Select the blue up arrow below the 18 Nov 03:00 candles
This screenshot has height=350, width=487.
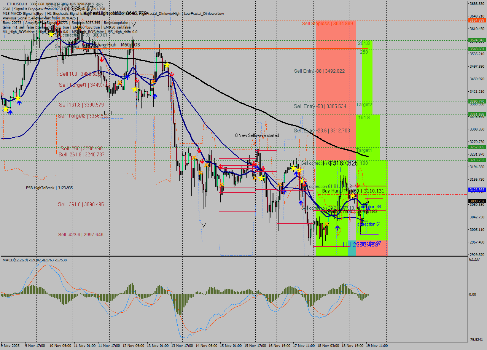click(x=337, y=228)
